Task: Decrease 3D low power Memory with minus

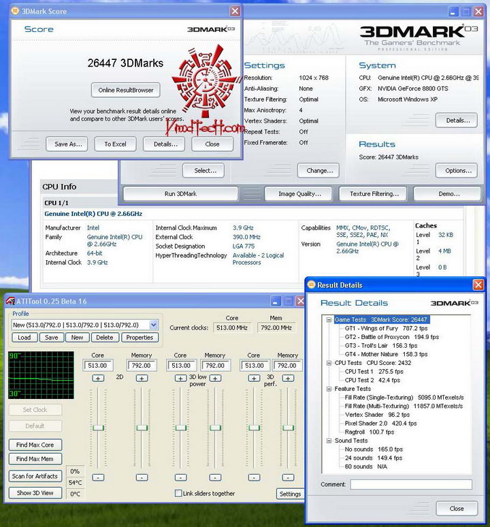Action: coord(215,477)
